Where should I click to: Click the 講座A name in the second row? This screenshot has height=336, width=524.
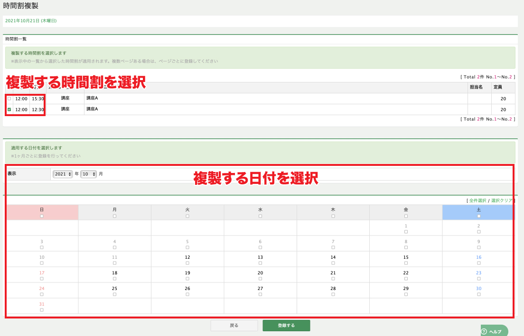92,109
